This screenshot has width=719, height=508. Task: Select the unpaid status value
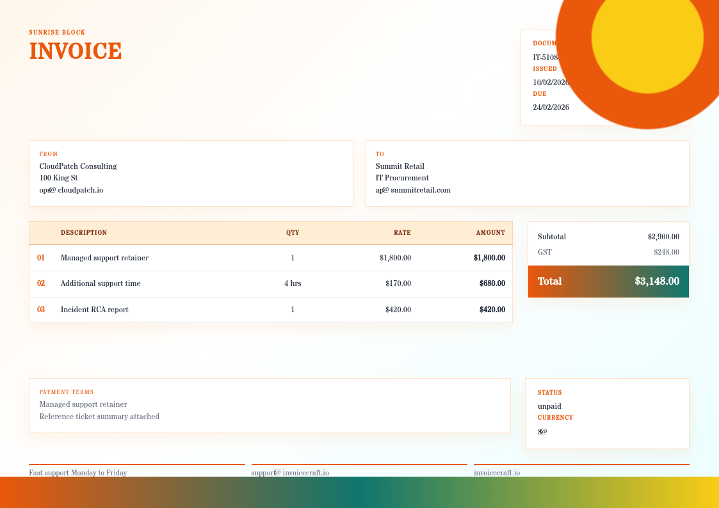pyautogui.click(x=549, y=406)
